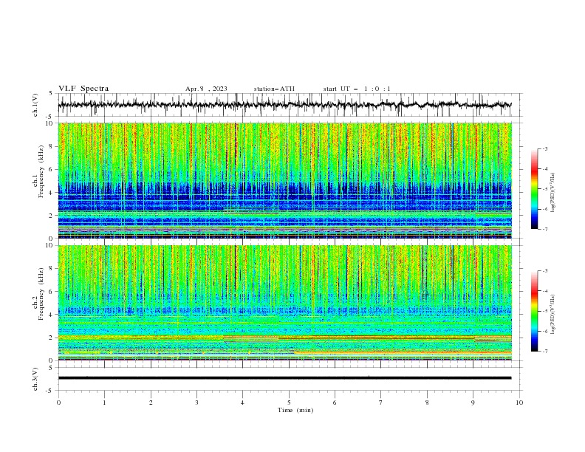Click the "10" tick on the time axis
This screenshot has width=585, height=452.
(519, 403)
